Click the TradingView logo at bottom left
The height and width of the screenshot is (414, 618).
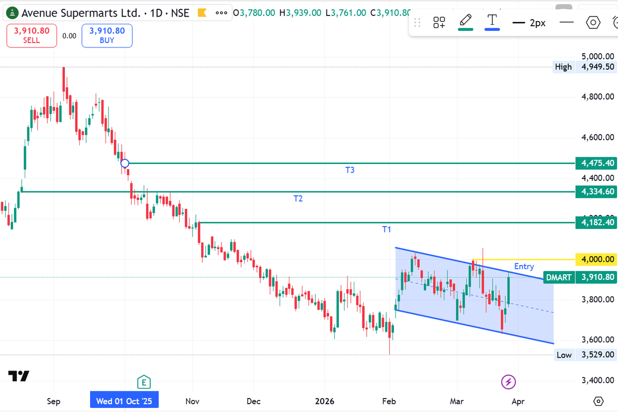coord(19,376)
